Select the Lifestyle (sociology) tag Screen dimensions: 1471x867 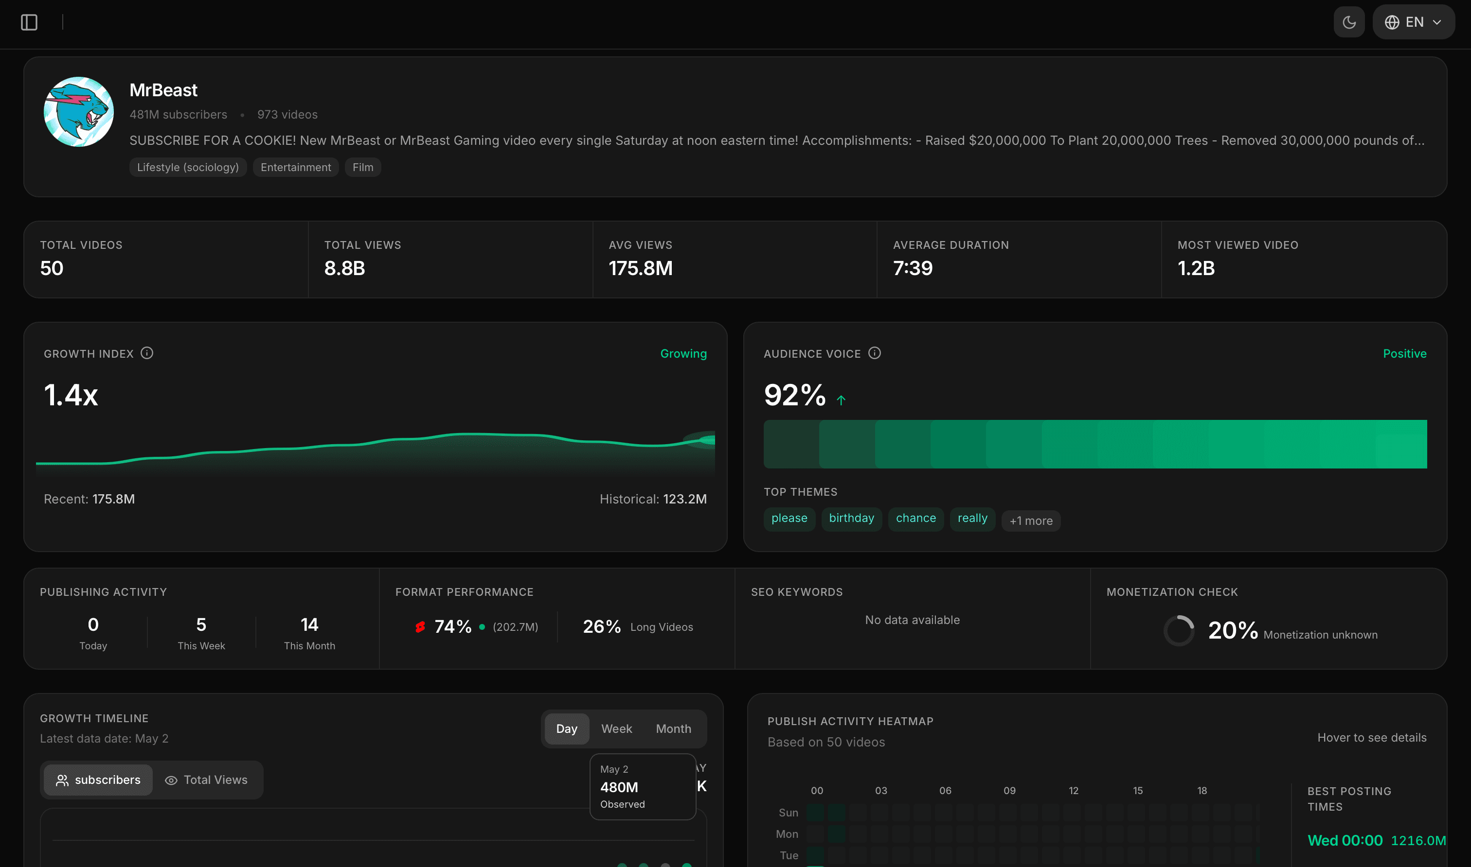pos(188,167)
